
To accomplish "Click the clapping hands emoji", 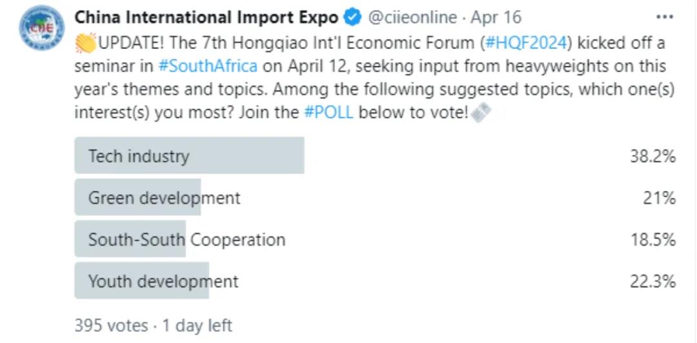I will tap(85, 43).
